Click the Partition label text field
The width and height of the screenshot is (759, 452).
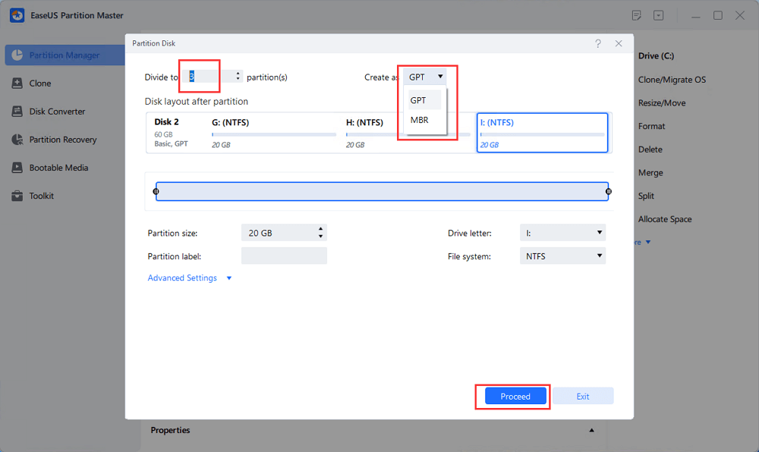point(284,256)
